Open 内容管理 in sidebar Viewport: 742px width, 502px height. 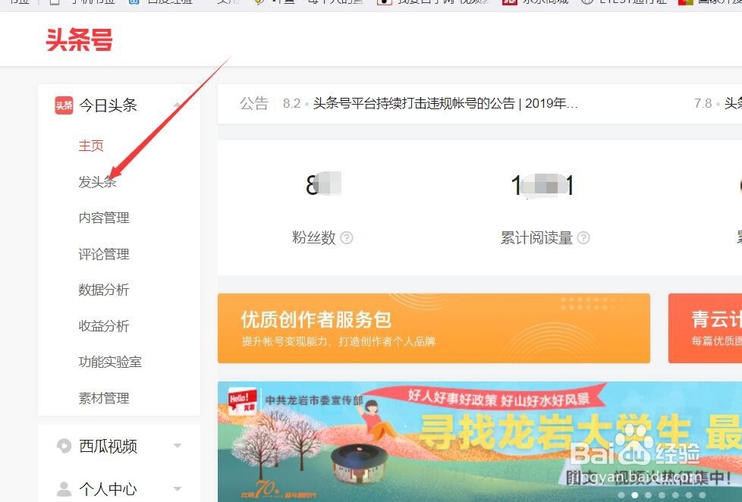(104, 218)
